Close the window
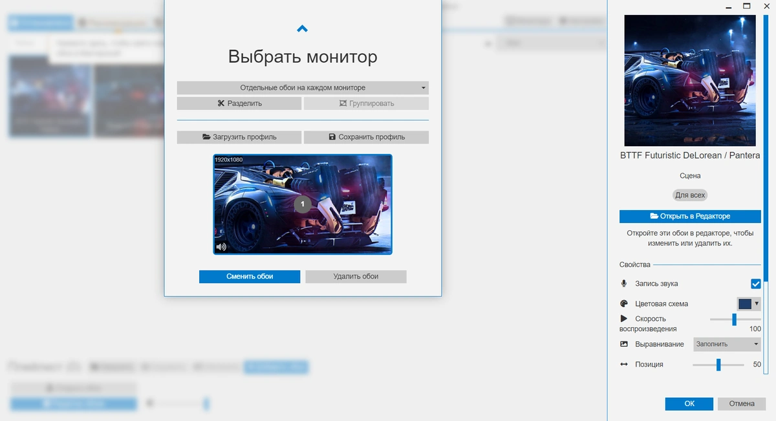 (x=766, y=6)
